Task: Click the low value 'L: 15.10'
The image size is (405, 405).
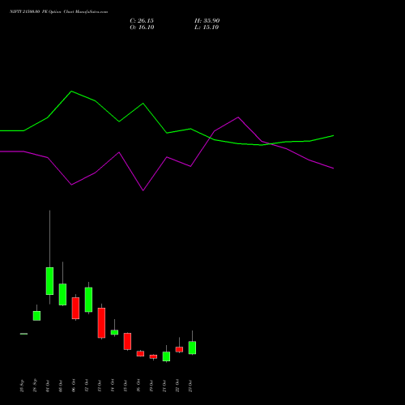Action: 207,28
